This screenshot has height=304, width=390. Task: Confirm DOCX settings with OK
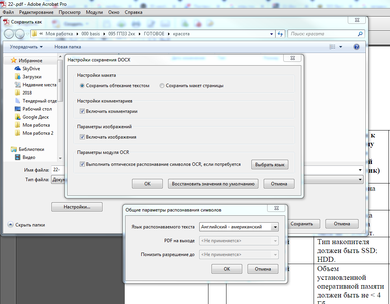pos(147,183)
